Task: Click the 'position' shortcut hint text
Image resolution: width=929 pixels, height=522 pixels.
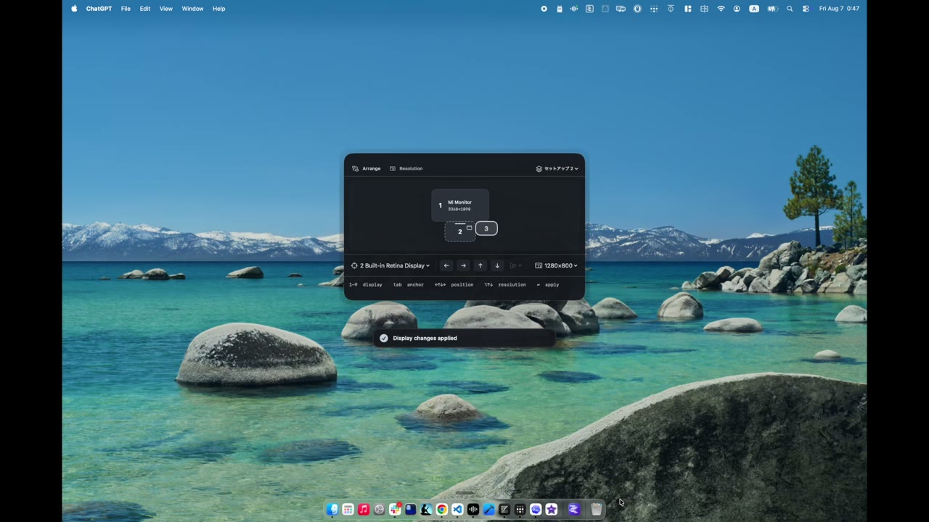Action: tap(462, 285)
